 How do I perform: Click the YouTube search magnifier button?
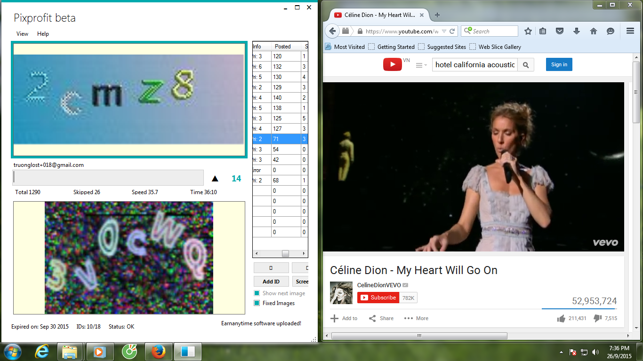point(526,65)
